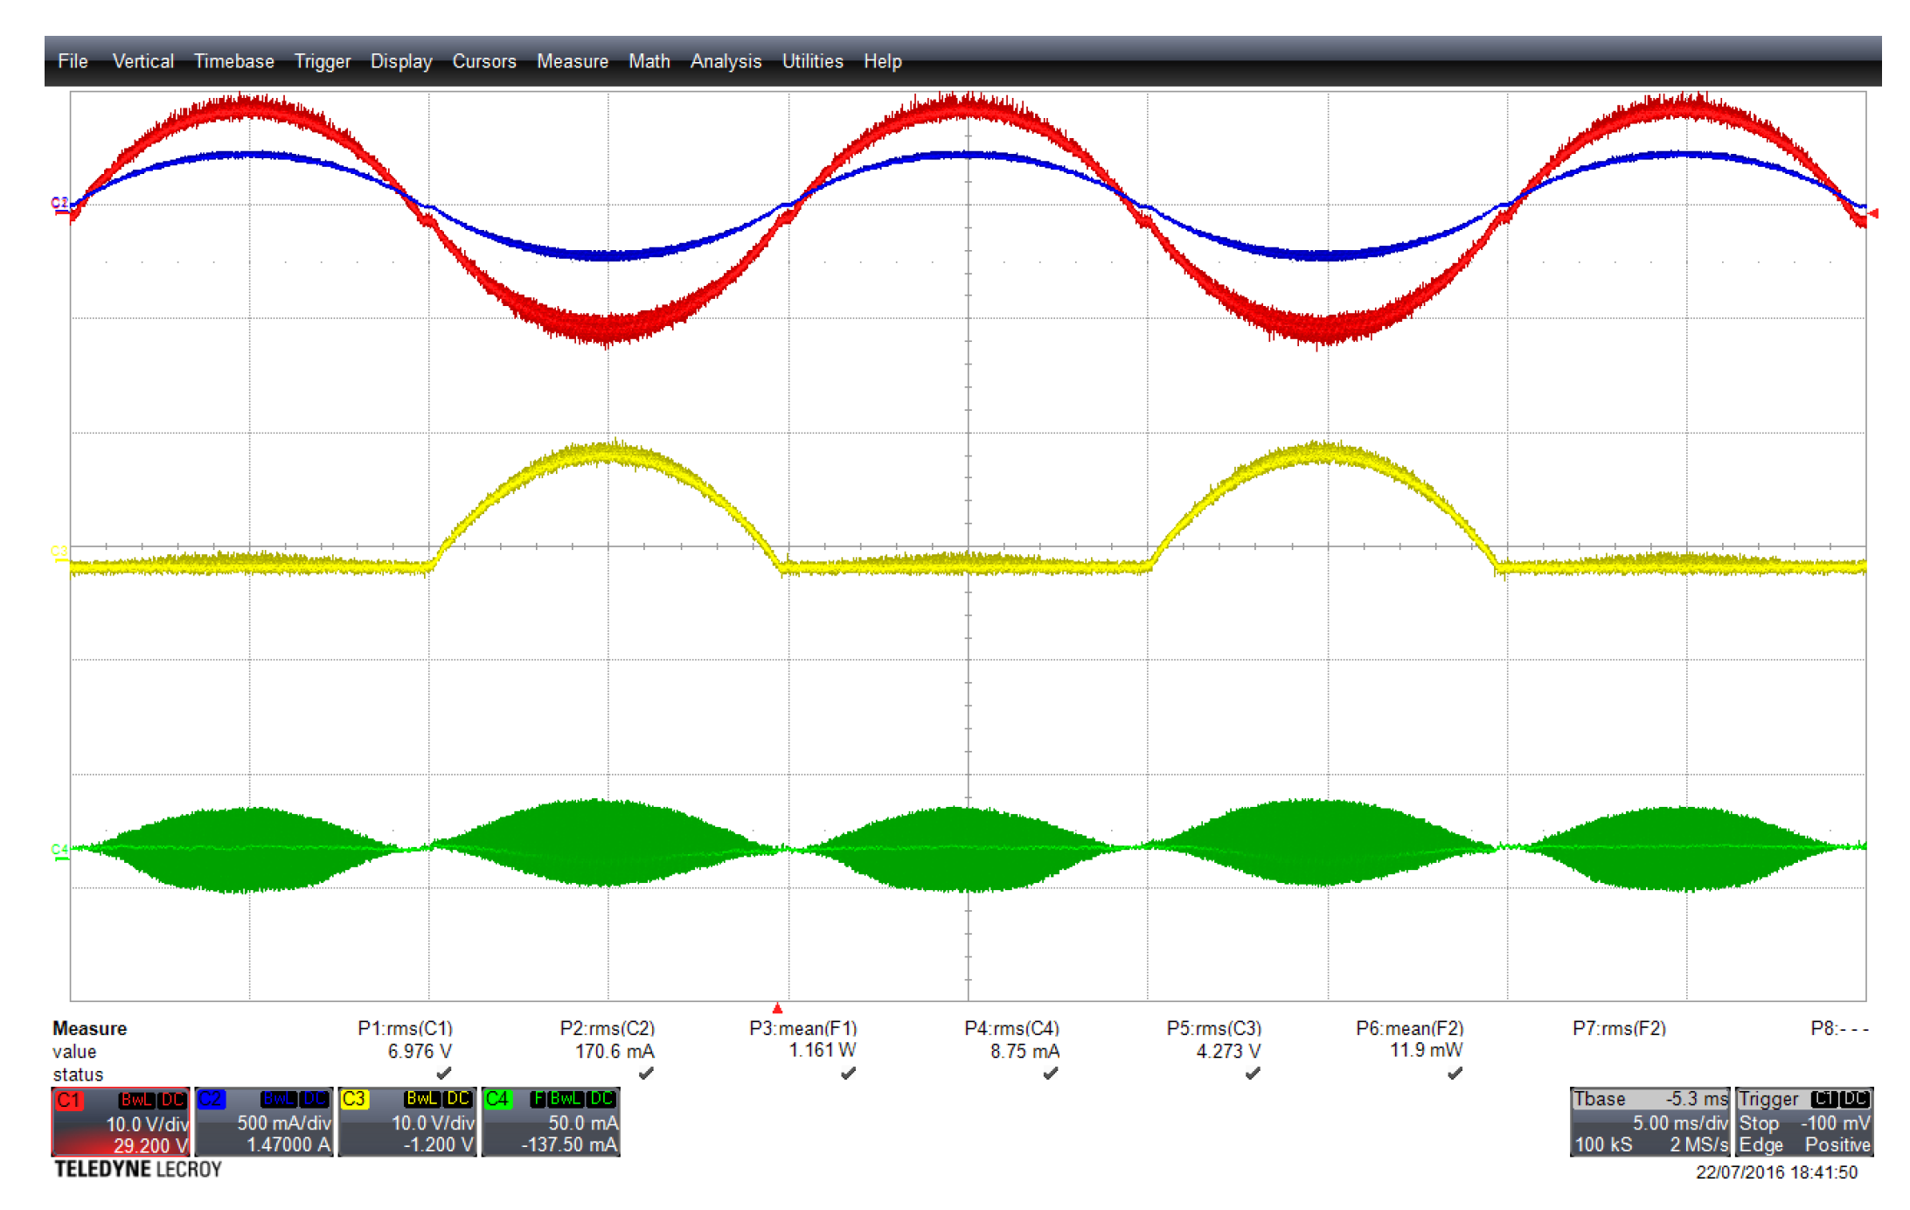1910x1210 pixels.
Task: Click the red trigger position marker below grid
Action: tap(777, 1008)
